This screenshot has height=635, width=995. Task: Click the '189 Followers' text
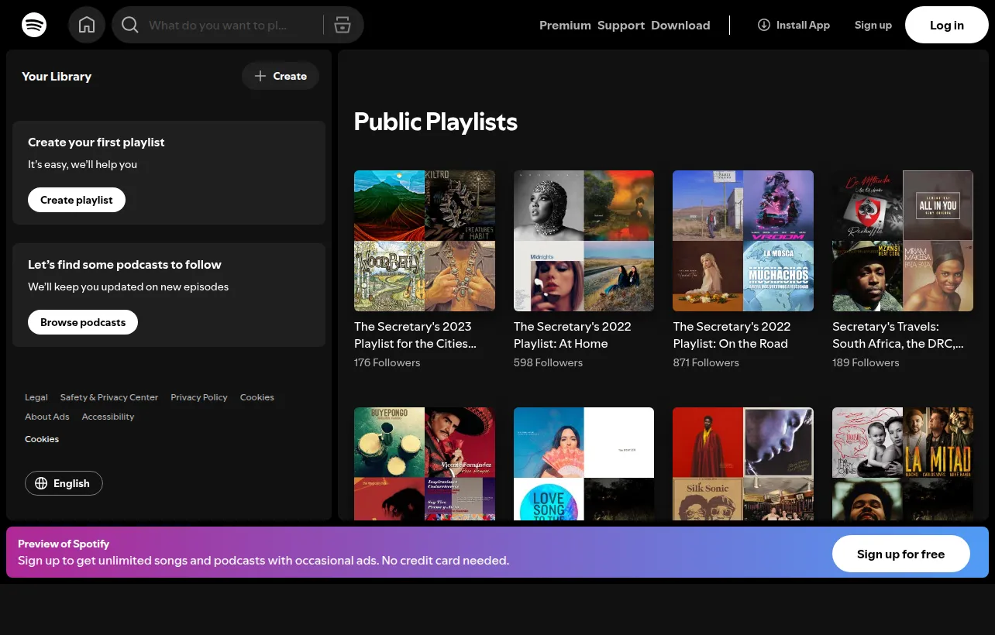tap(866, 362)
